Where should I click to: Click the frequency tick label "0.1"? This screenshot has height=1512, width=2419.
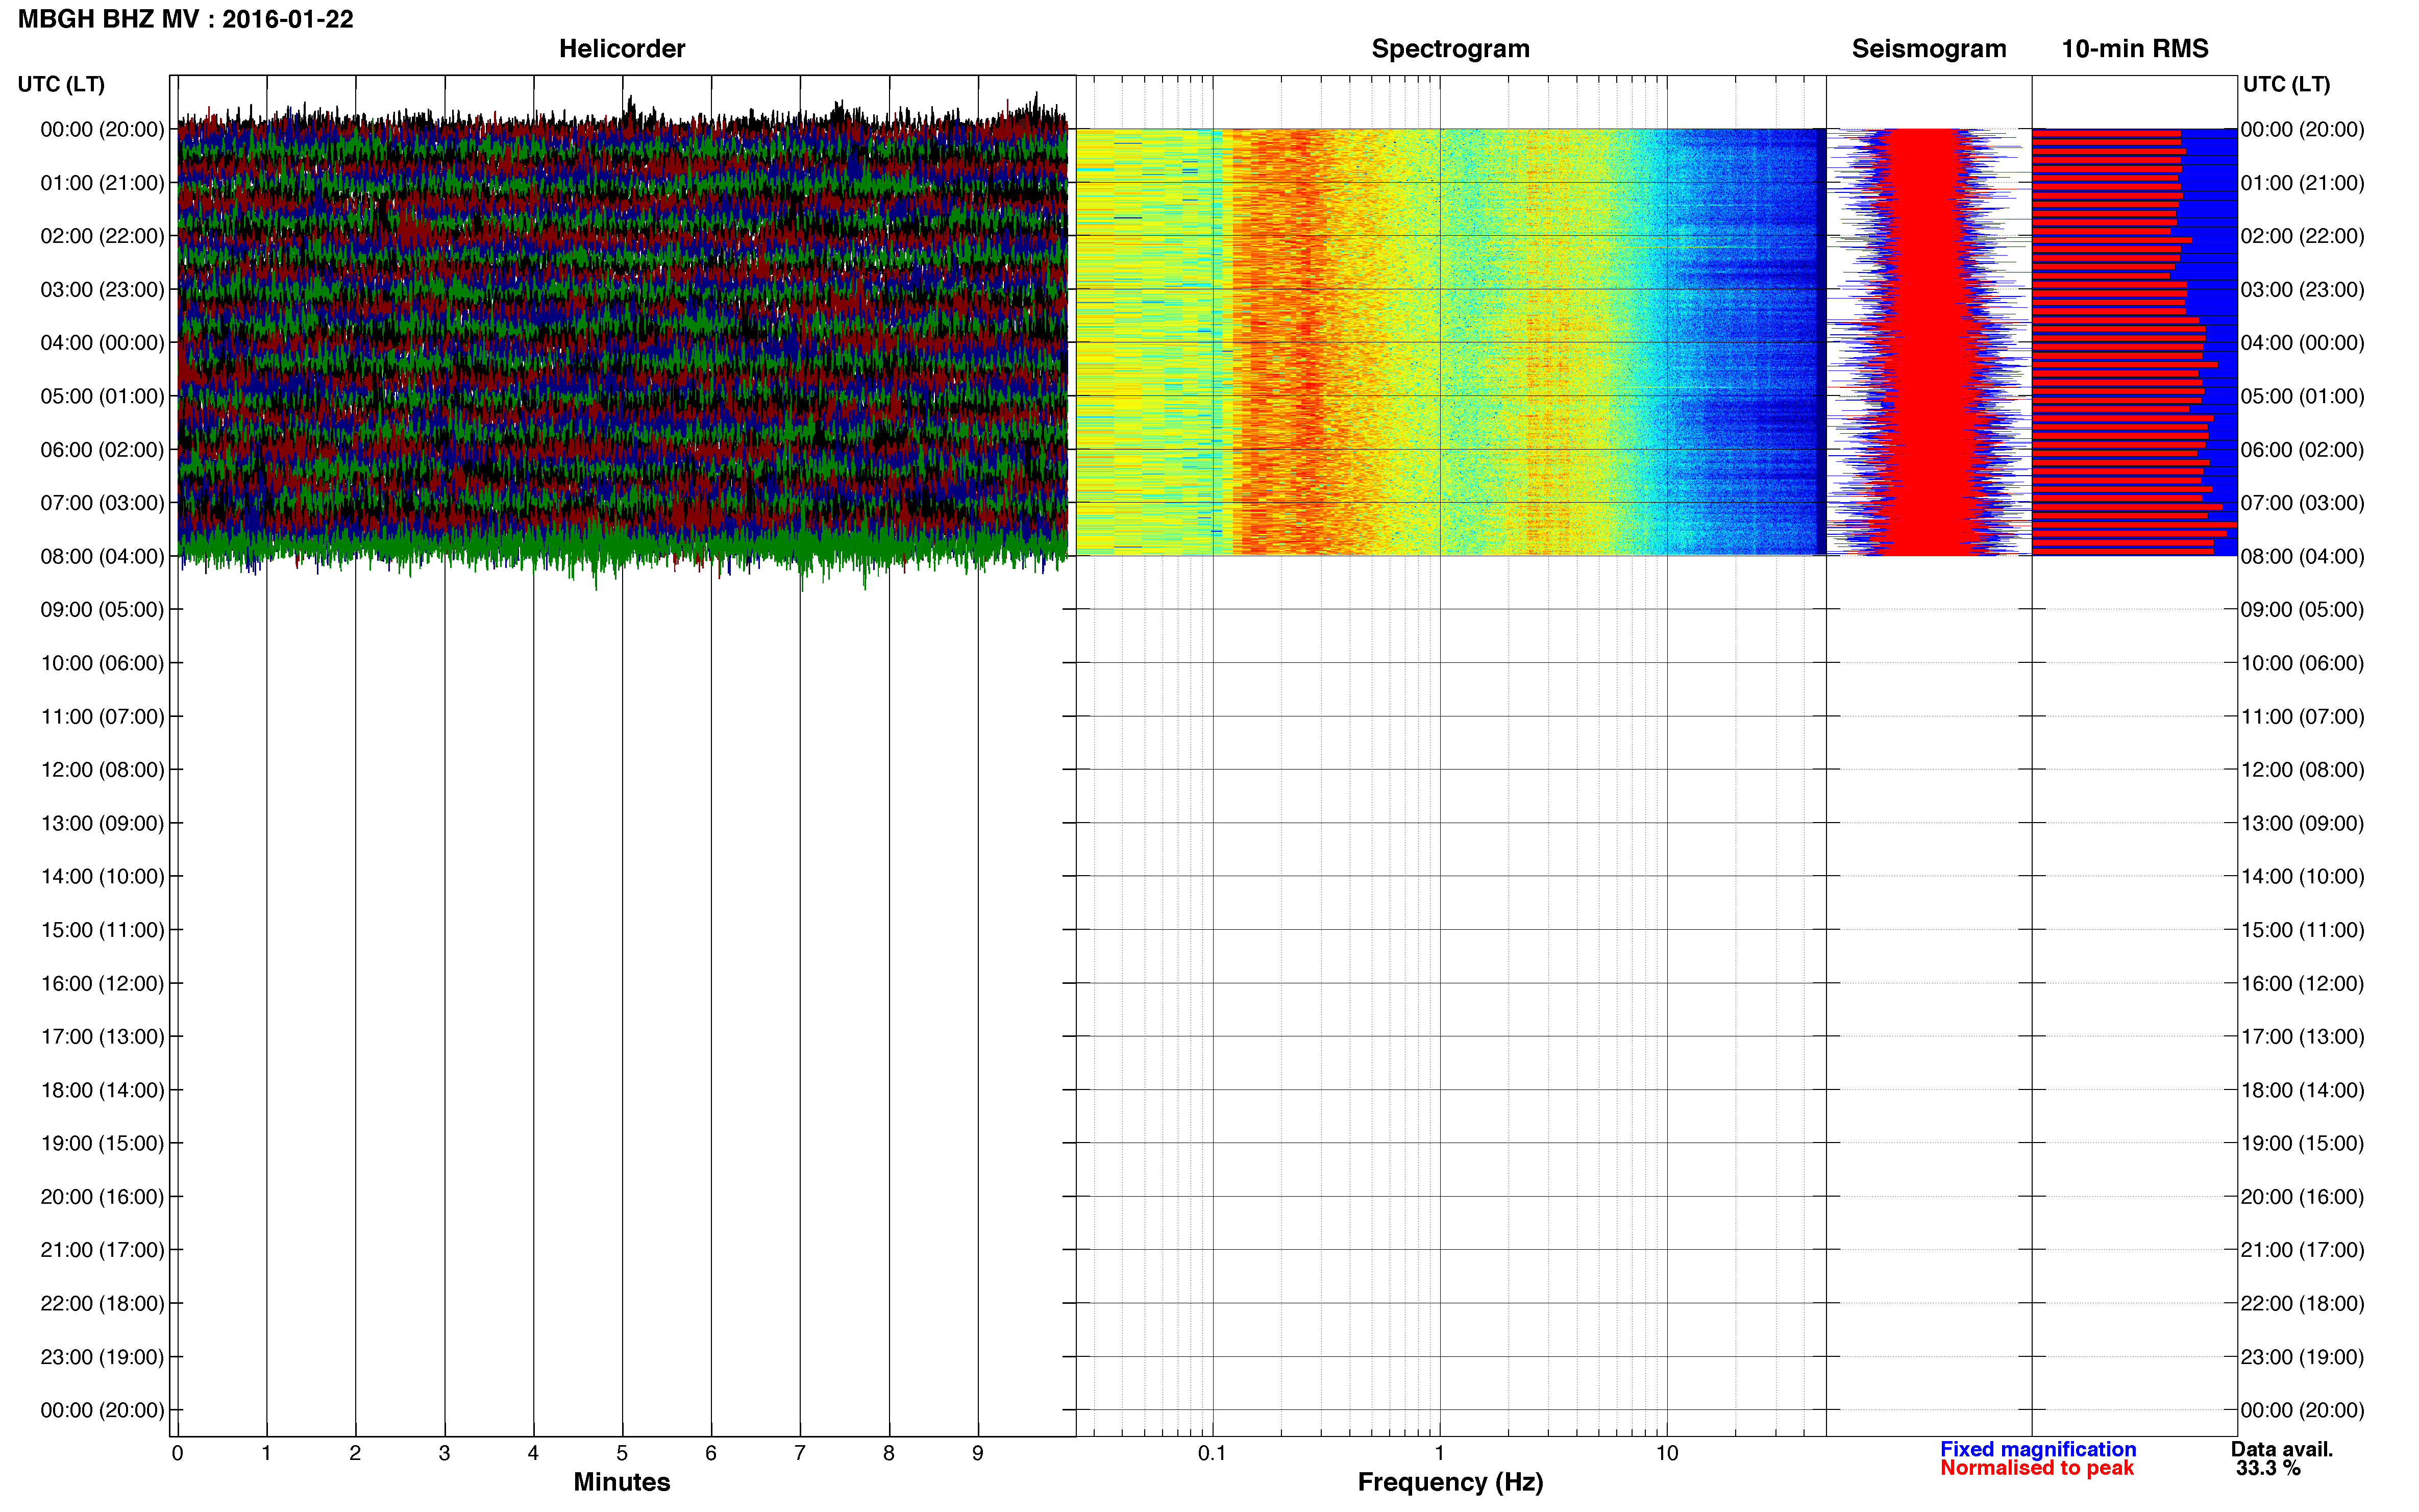(x=1212, y=1453)
